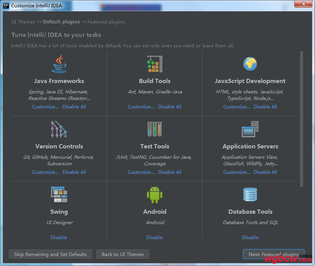Image resolution: width=315 pixels, height=266 pixels.
Task: Disable all Java Frameworks plugins
Action: (x=74, y=106)
